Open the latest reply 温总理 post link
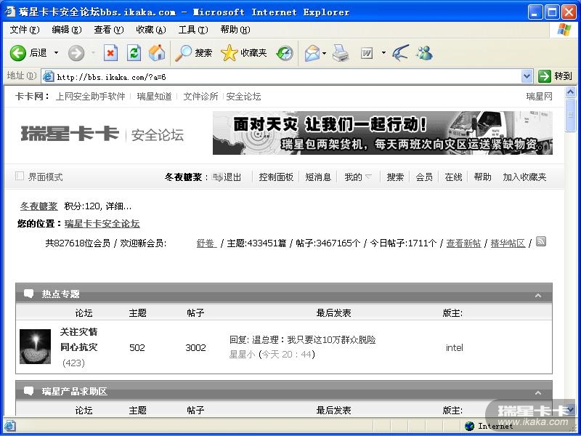This screenshot has height=436, width=581. 302,339
